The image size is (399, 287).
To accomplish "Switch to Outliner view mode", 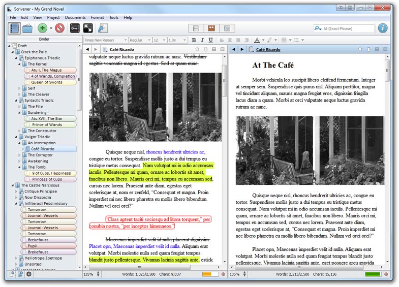I will (x=227, y=28).
